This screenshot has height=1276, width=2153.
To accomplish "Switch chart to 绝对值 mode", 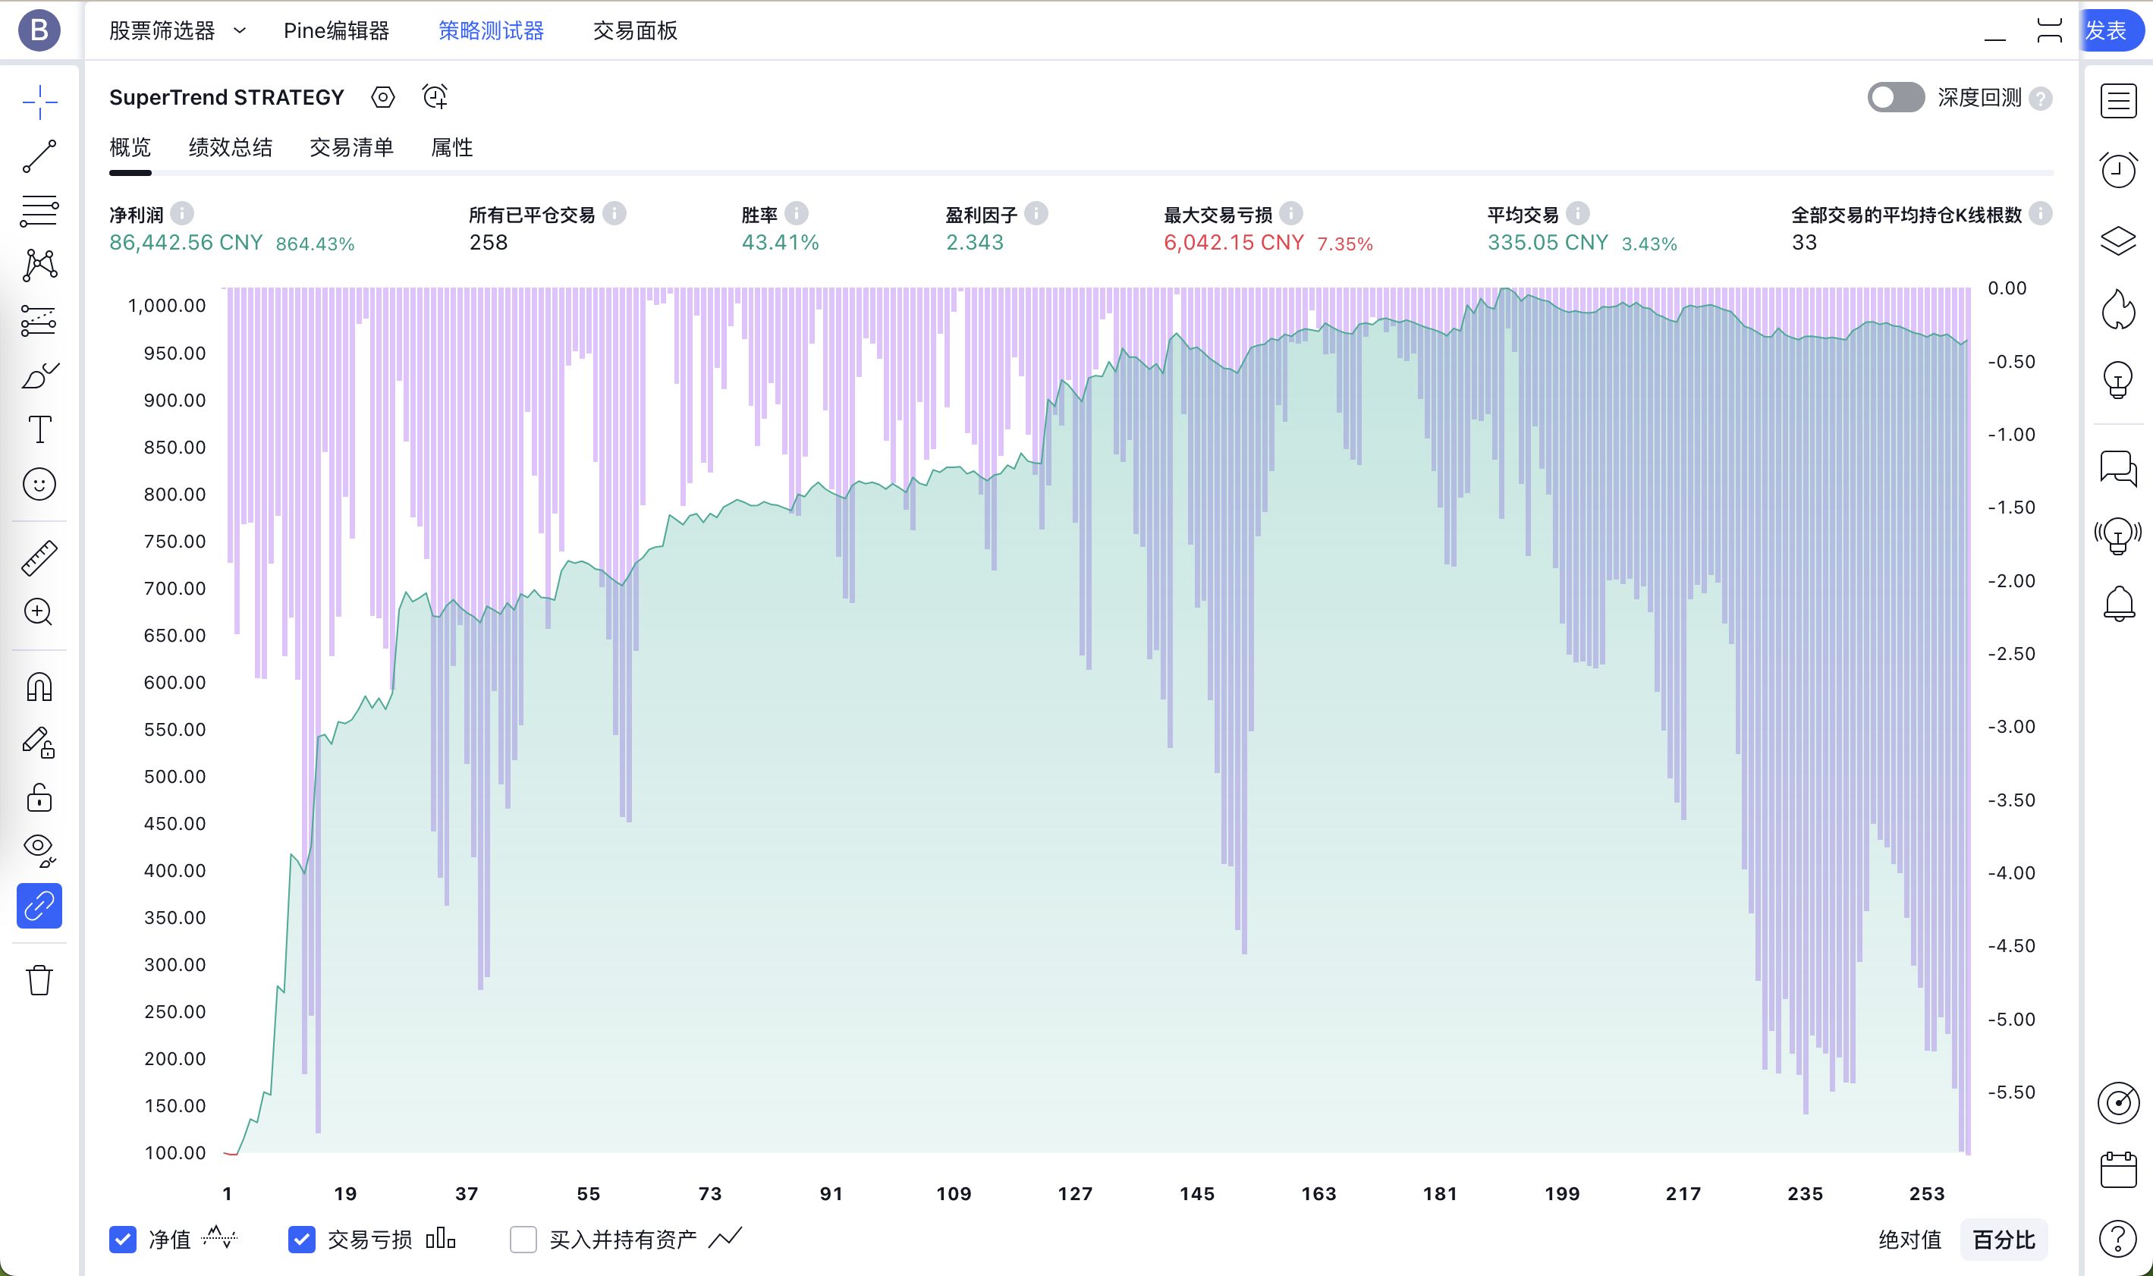I will click(x=1909, y=1239).
